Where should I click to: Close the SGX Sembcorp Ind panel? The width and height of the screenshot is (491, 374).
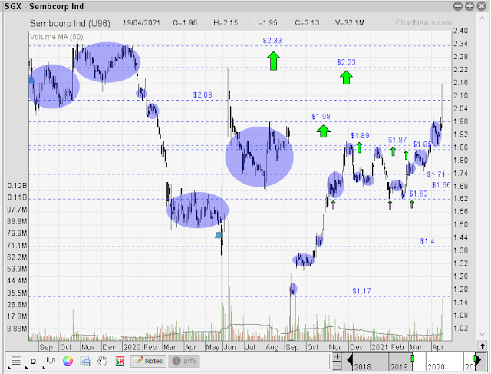[x=481, y=6]
